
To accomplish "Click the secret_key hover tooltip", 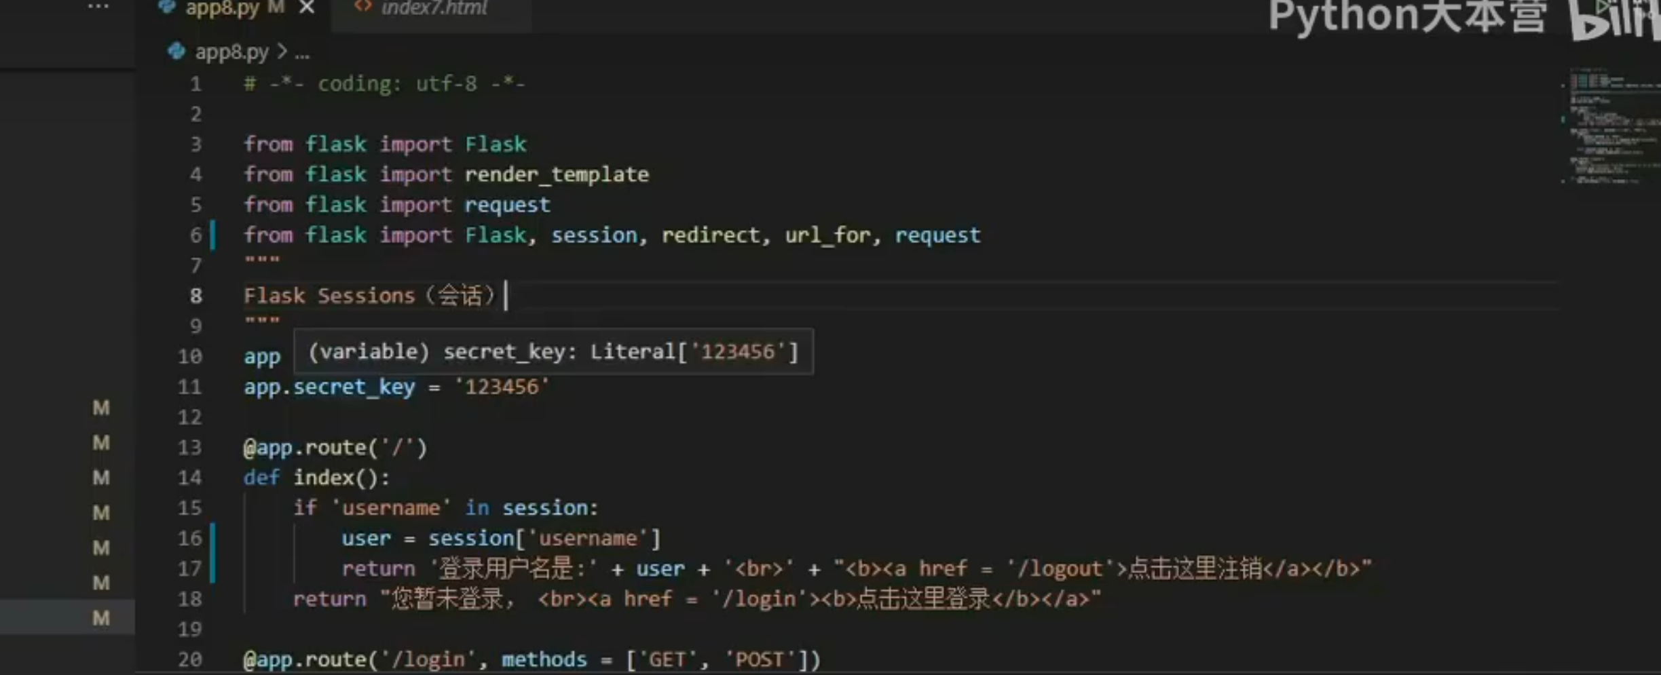I will (x=553, y=351).
